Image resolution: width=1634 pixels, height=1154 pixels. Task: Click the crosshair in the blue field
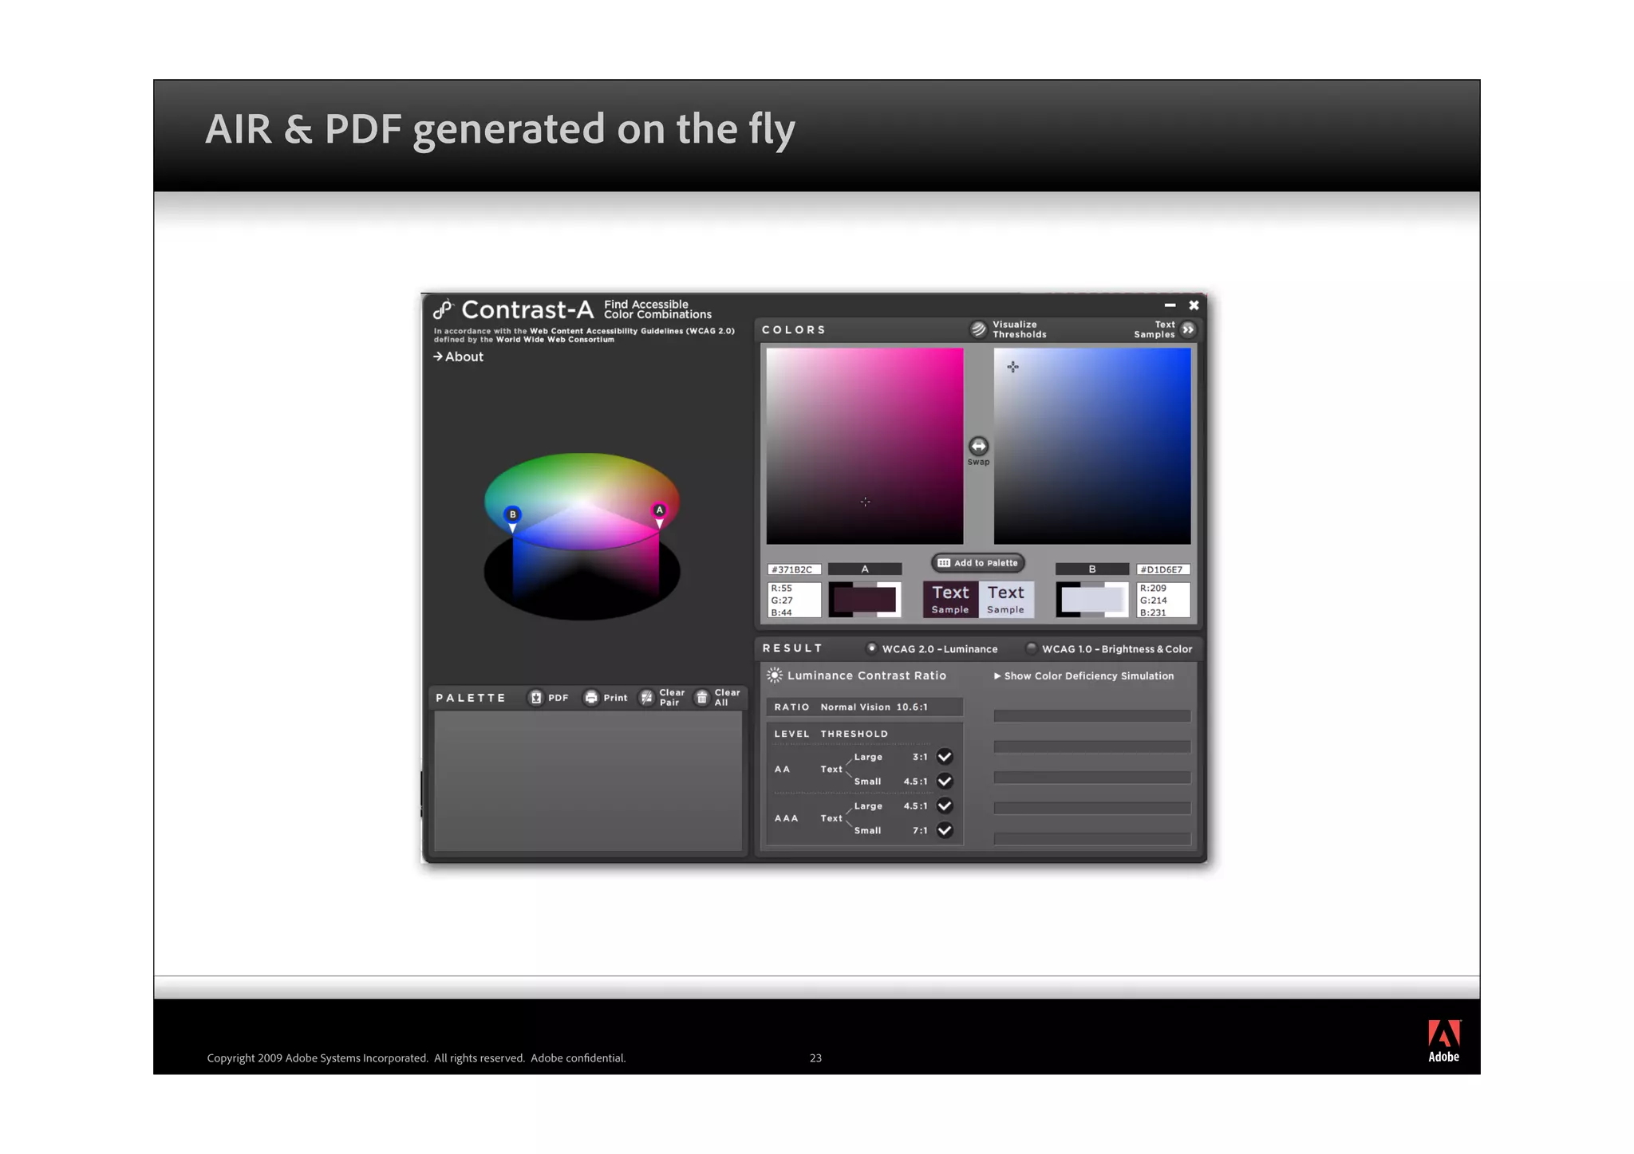tap(1012, 367)
